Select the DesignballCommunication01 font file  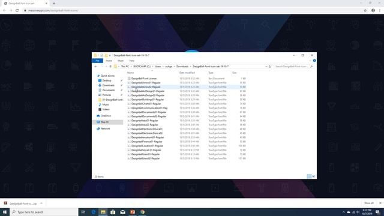149,108
